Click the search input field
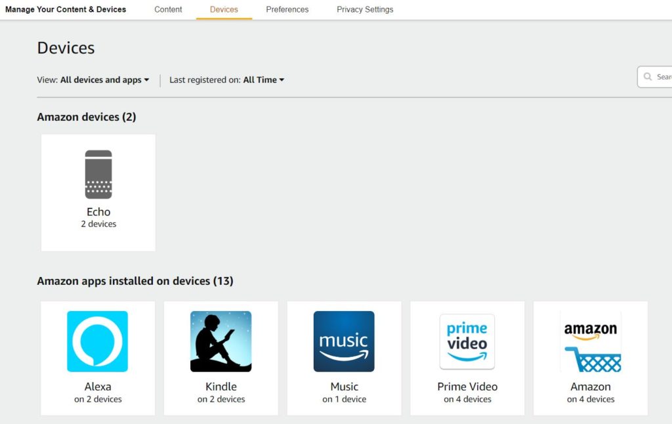Screen dimensions: 672x424 tap(660, 77)
